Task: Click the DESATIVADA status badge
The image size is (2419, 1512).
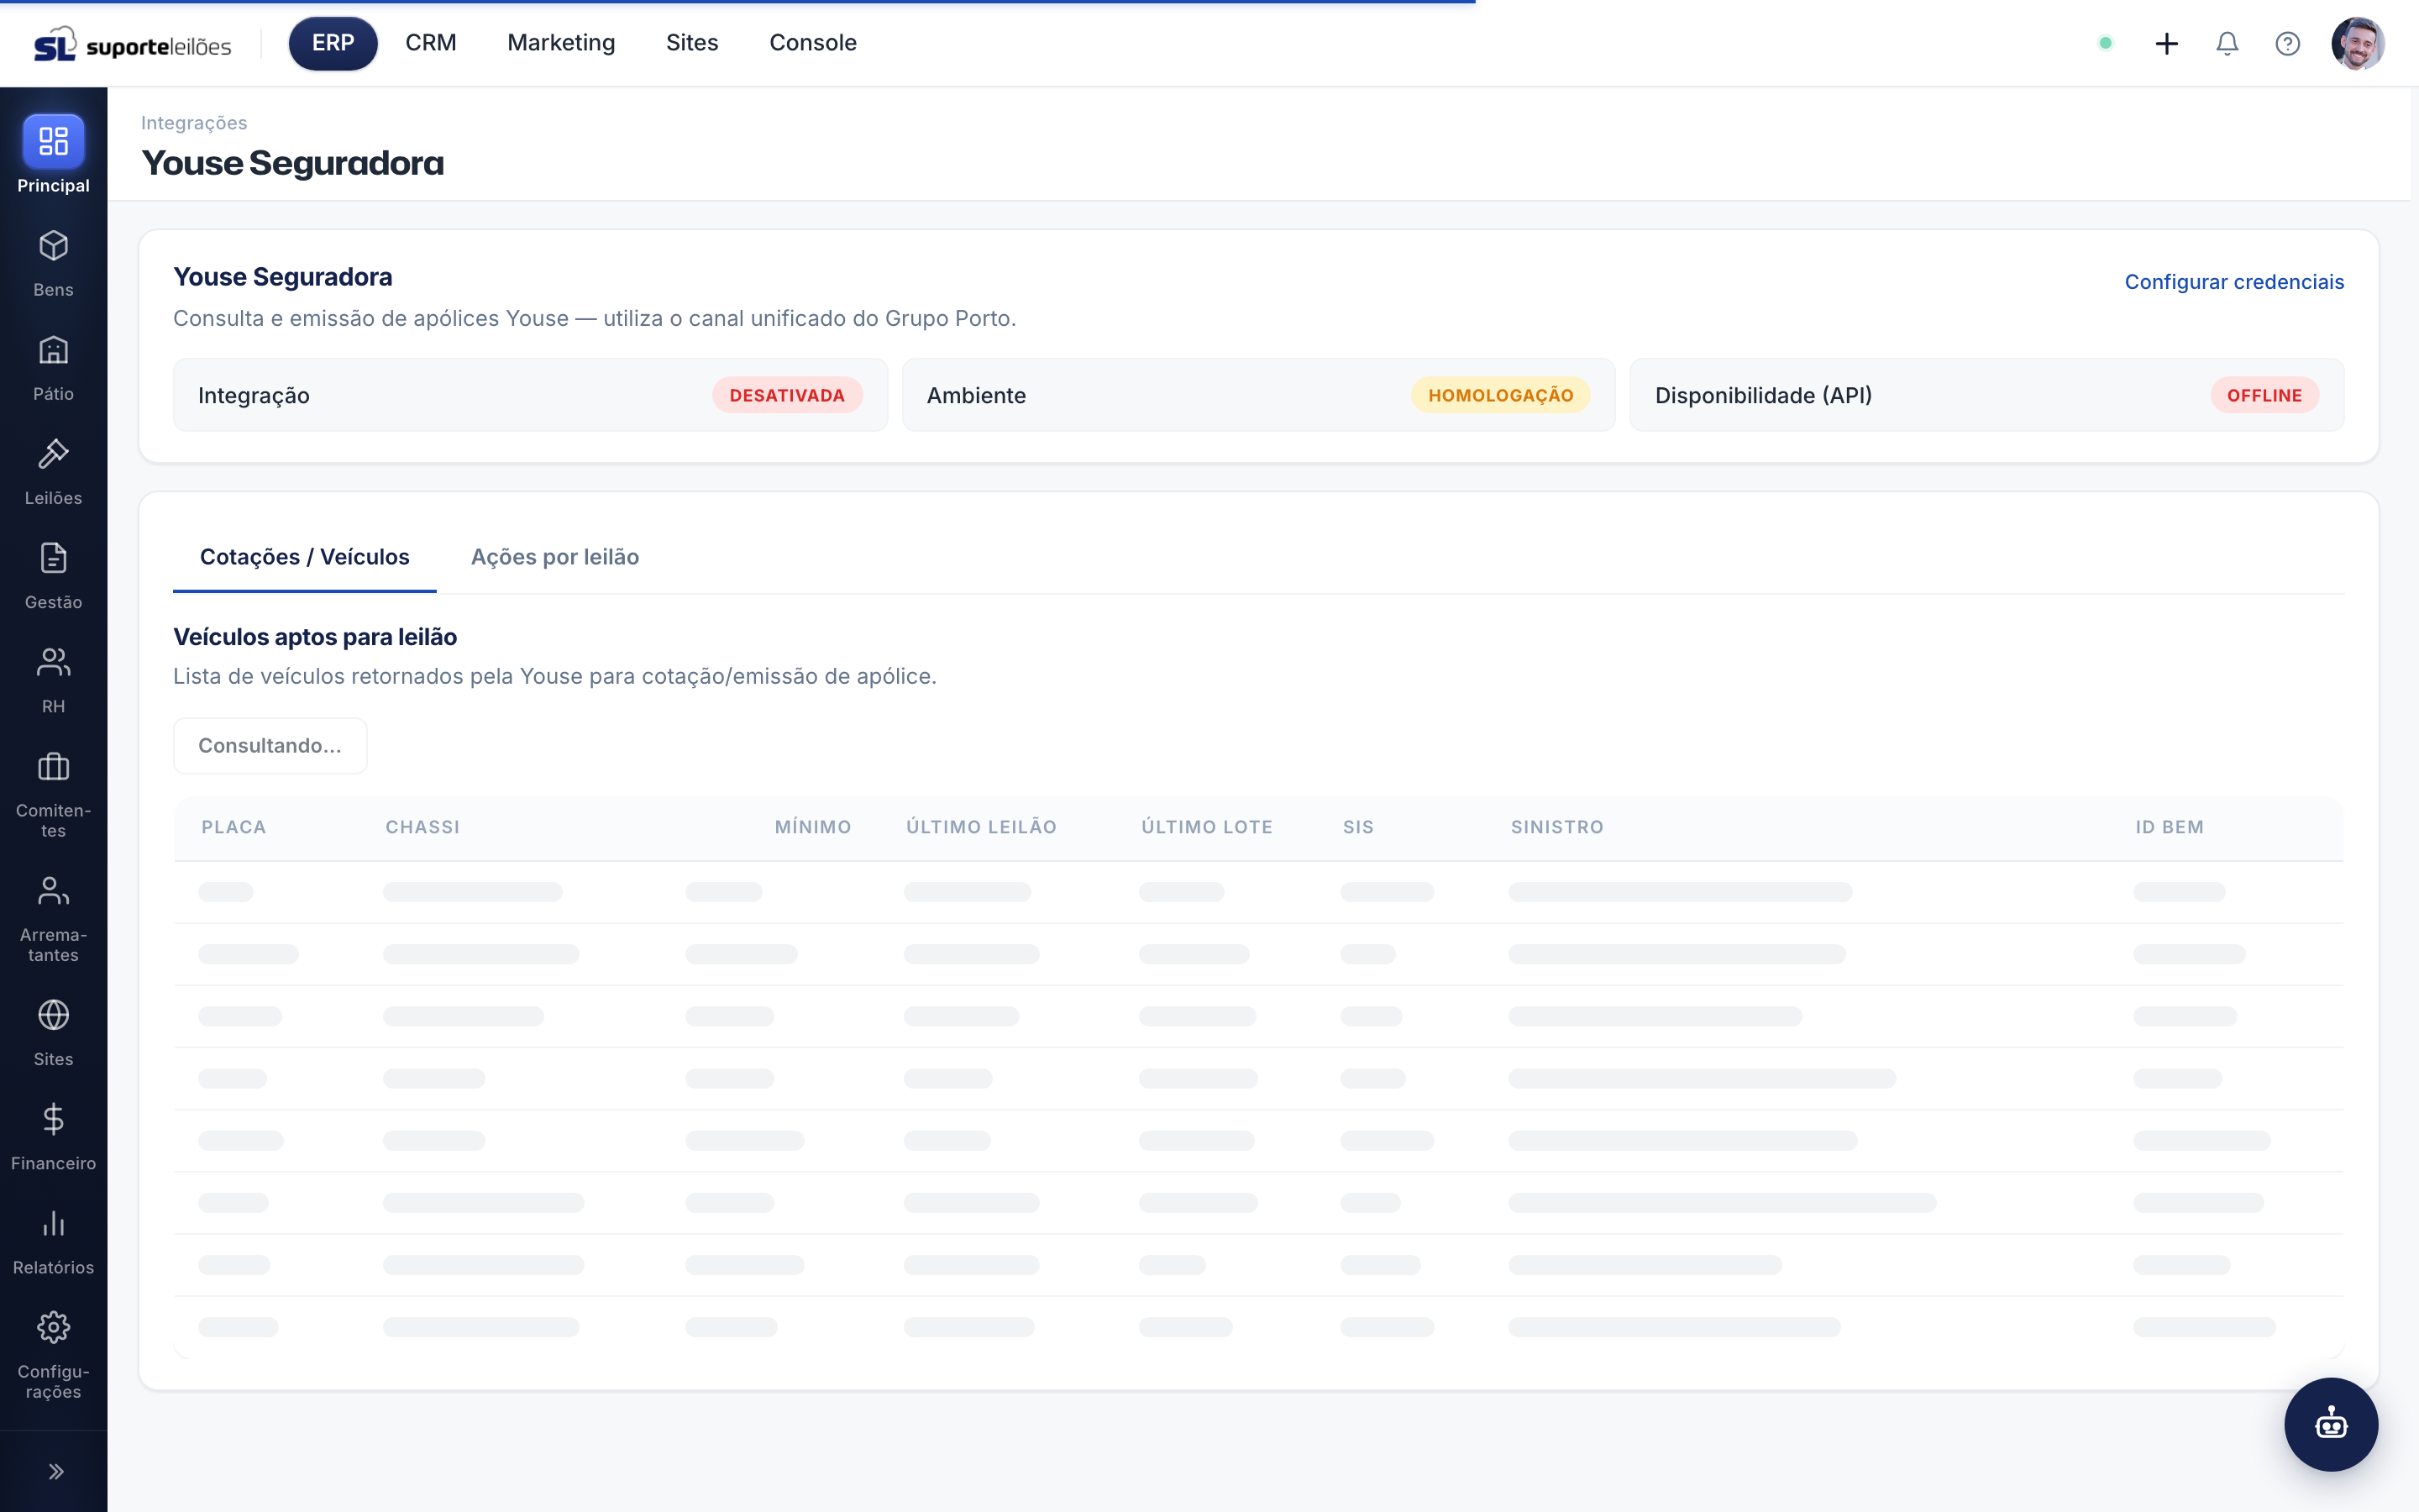Action: point(787,395)
